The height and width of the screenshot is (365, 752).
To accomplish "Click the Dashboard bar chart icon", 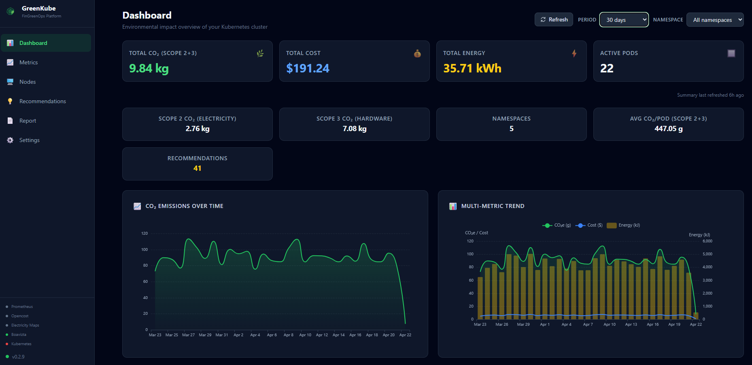I will pyautogui.click(x=11, y=43).
